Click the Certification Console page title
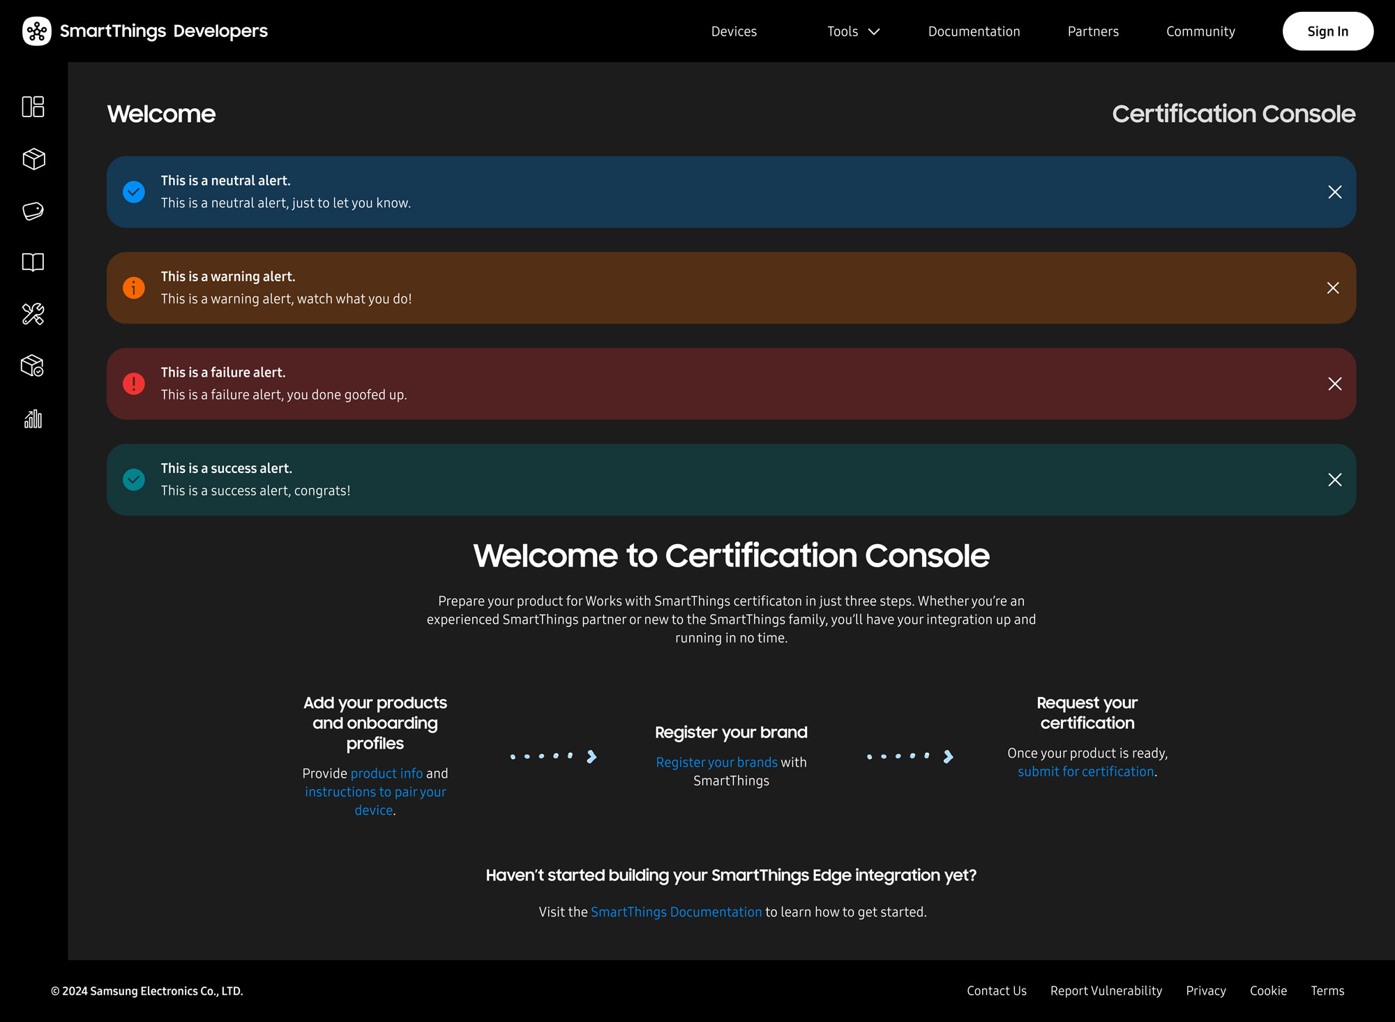This screenshot has width=1395, height=1022. (x=1234, y=114)
